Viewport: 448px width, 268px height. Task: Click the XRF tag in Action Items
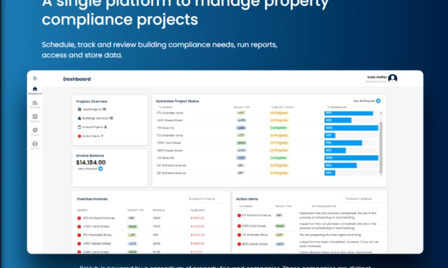click(x=279, y=216)
